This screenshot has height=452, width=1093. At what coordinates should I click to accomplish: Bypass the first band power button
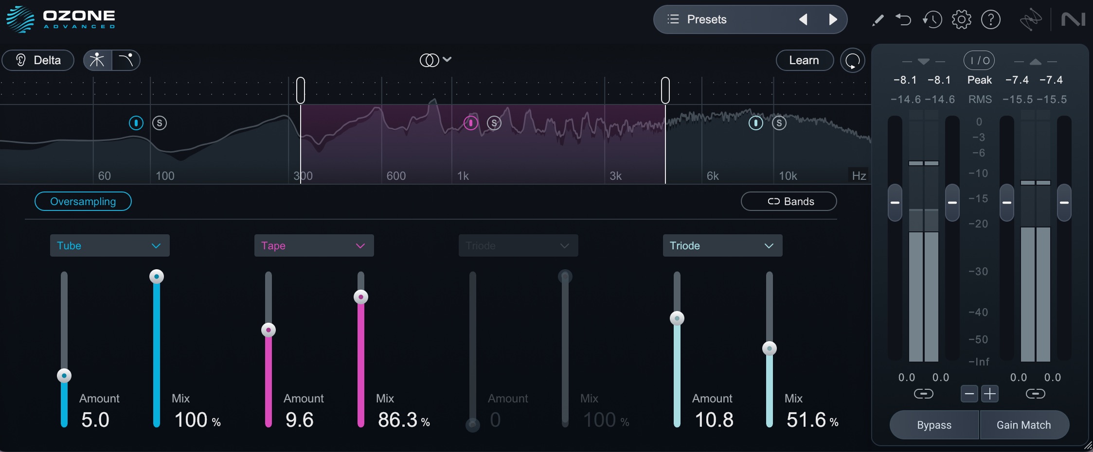click(136, 123)
